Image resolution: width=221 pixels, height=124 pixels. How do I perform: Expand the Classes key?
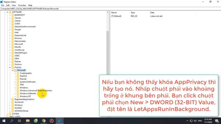[x=10, y=18]
